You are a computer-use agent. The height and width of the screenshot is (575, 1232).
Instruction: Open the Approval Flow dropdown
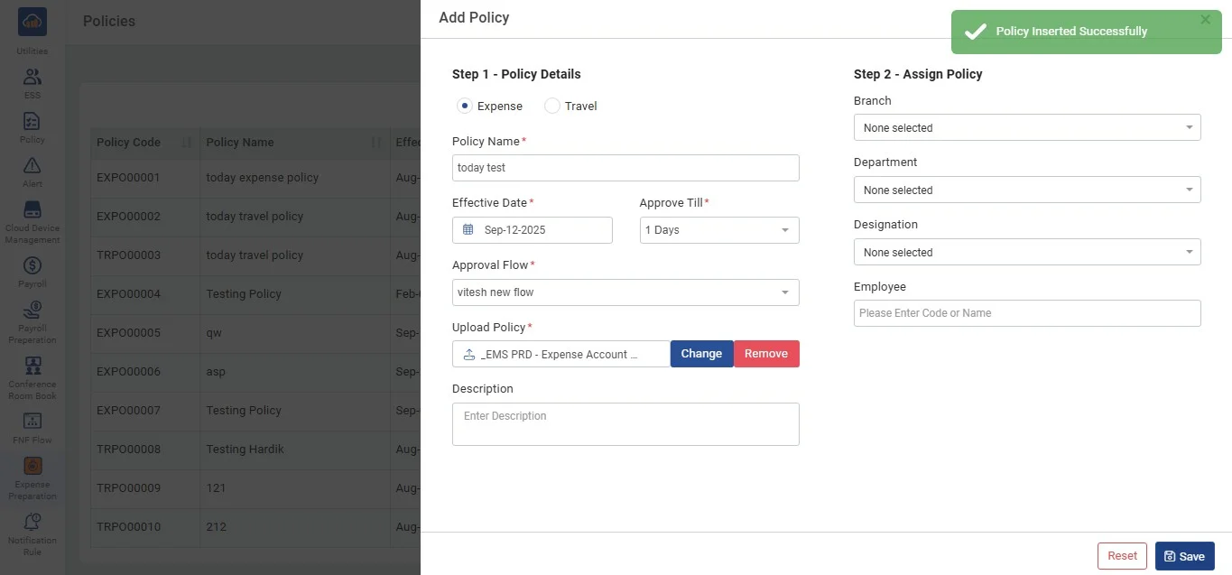pyautogui.click(x=625, y=292)
